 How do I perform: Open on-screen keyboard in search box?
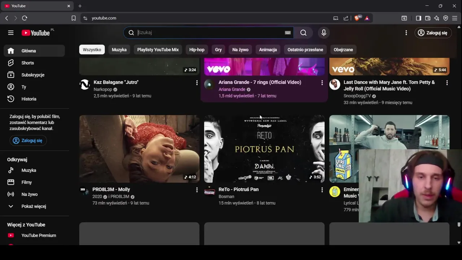coord(288,33)
